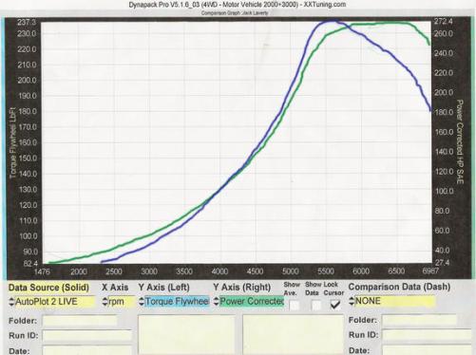
Task: Open the Y Axis (Right) Power Corrected selector
Action: [x=252, y=301]
